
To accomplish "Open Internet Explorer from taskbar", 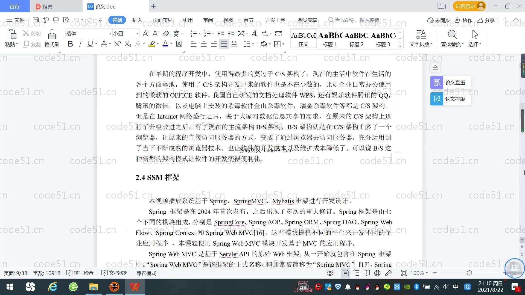I will pyautogui.click(x=53, y=287).
